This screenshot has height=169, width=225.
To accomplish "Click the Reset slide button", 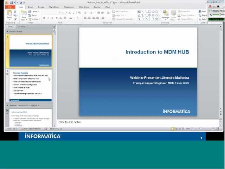I will click(x=33, y=15).
